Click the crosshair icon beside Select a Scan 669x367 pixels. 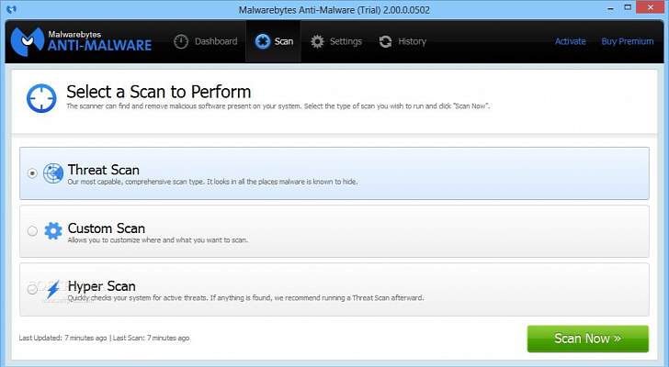41,97
